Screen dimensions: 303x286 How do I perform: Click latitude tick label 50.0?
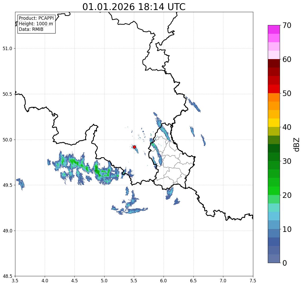pyautogui.click(x=7, y=140)
